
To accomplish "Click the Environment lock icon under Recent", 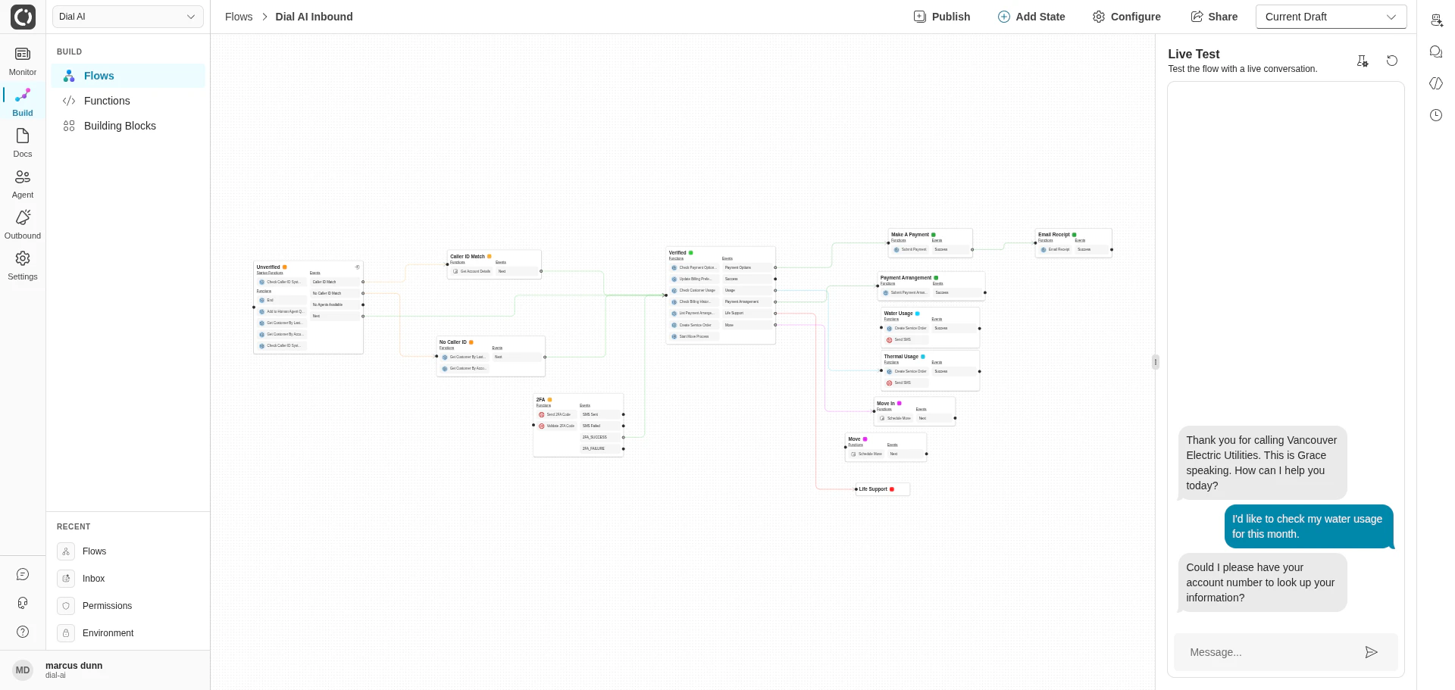I will pyautogui.click(x=66, y=633).
